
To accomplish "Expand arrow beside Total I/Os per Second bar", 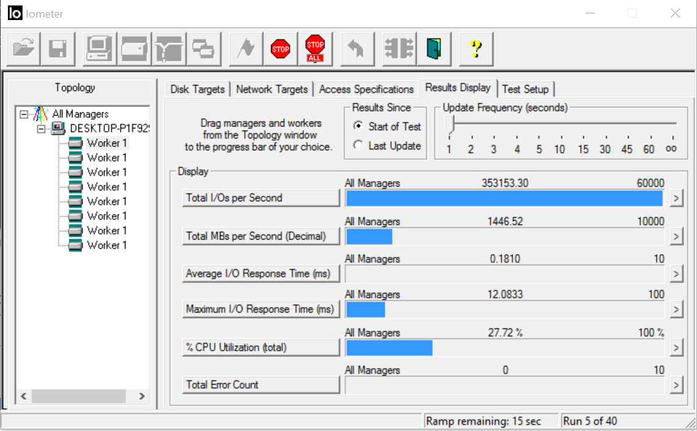I will 676,198.
